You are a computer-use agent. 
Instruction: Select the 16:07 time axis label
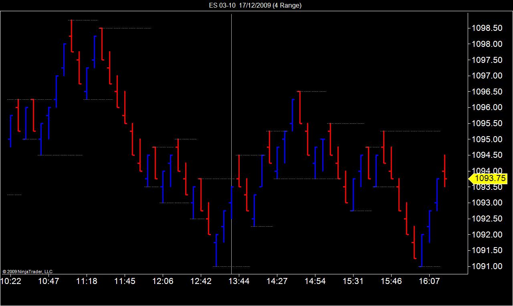click(x=429, y=281)
